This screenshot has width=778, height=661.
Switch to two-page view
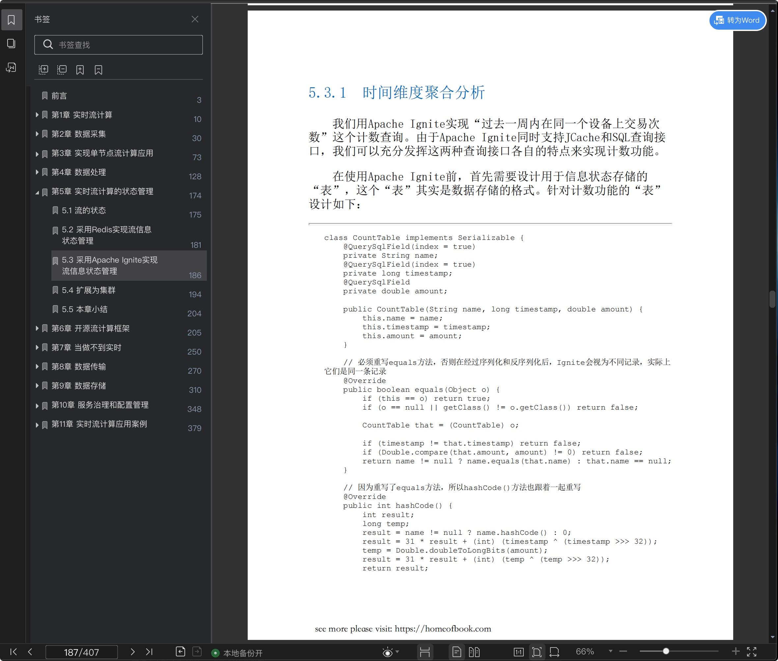point(474,652)
